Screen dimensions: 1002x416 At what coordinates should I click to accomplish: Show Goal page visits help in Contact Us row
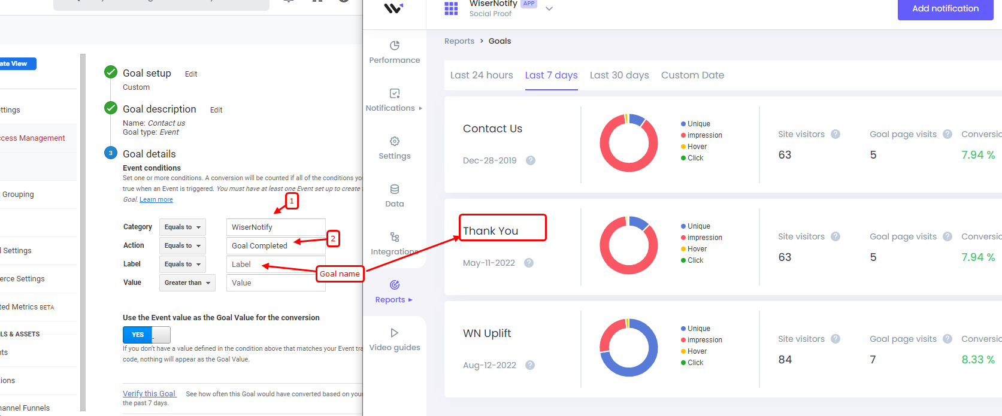(x=947, y=134)
